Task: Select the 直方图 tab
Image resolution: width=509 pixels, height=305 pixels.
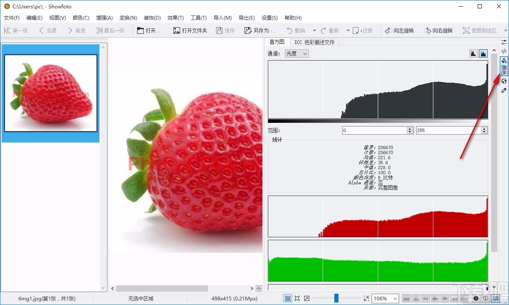Action: click(277, 42)
